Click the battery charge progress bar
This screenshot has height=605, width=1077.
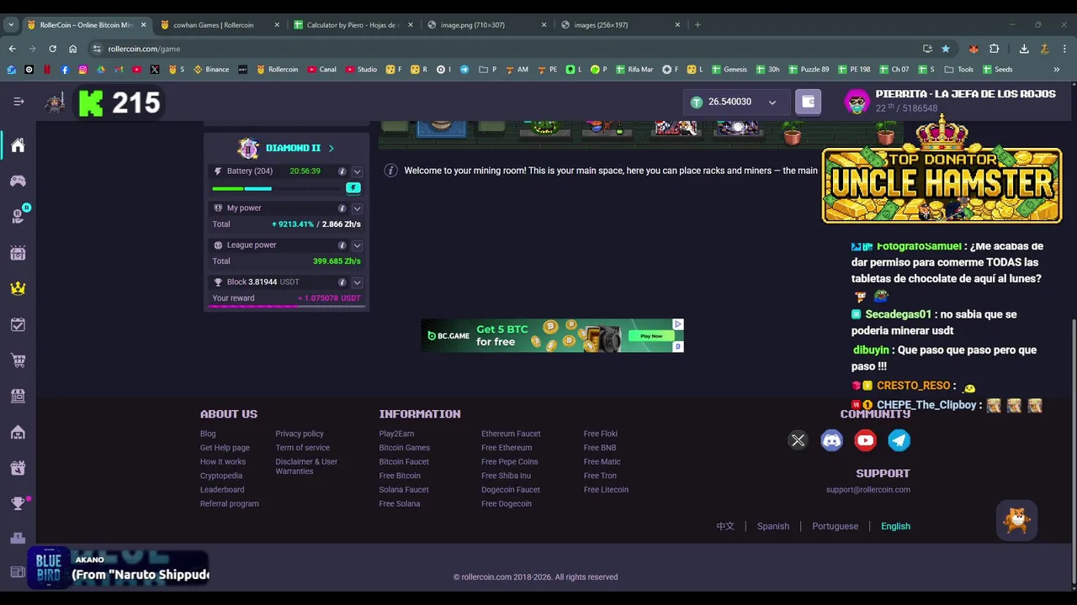(x=277, y=189)
